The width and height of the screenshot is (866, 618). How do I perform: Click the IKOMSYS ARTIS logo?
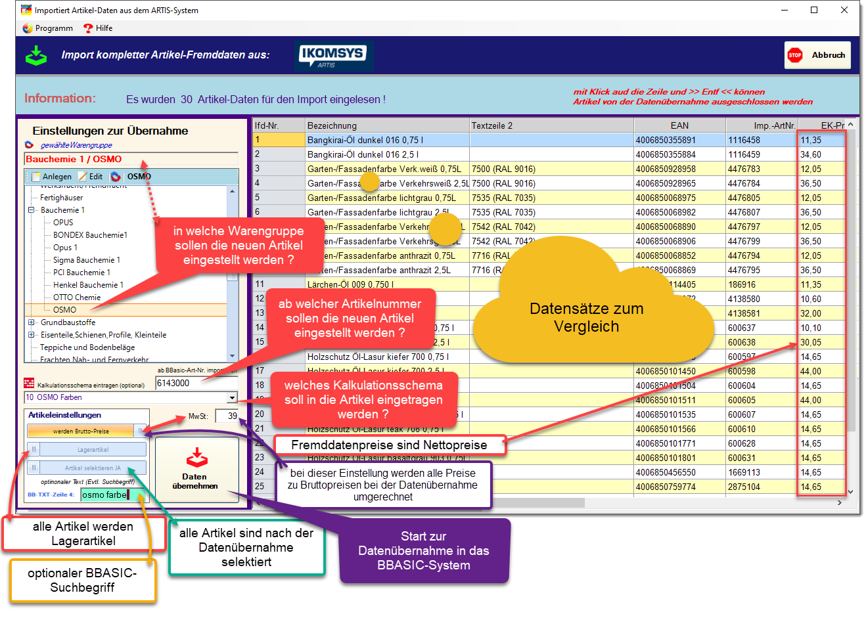pos(334,55)
